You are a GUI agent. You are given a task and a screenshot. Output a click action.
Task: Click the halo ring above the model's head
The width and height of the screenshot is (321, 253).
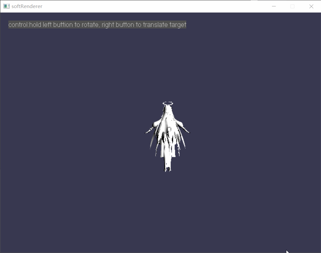coord(168,103)
